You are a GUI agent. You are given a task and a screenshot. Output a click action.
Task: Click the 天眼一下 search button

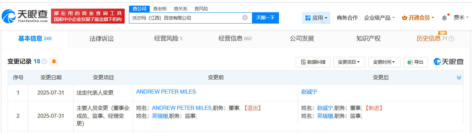[265, 18]
